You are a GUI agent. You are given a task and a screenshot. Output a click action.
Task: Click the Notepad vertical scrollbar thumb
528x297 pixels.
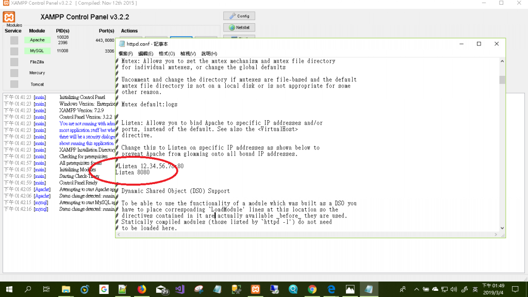[x=502, y=80]
